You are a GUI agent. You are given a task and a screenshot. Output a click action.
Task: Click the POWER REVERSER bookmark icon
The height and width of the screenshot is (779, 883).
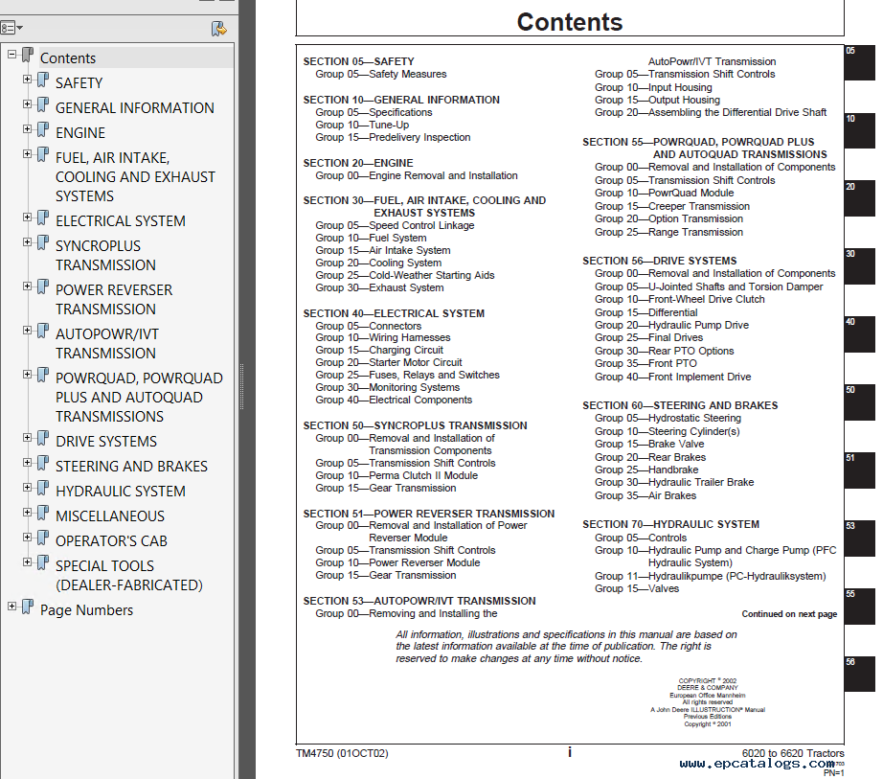[x=43, y=286]
